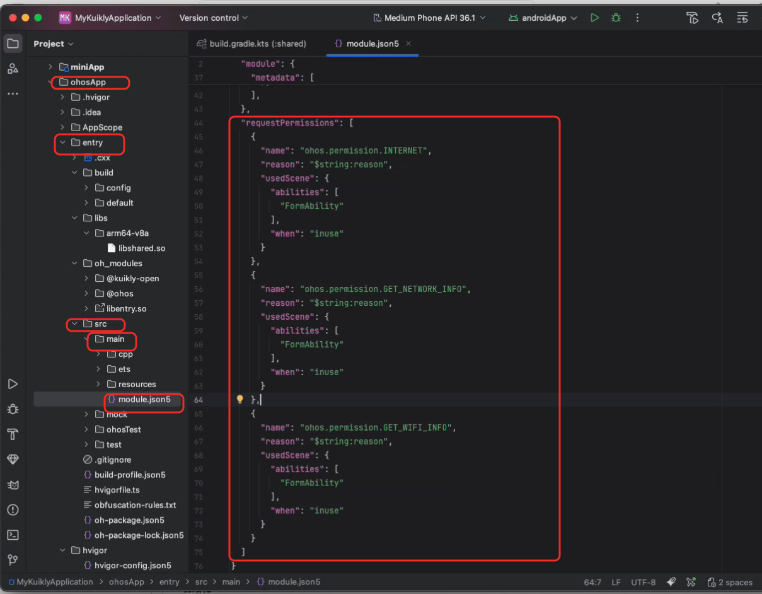Open the Debug tool window bug icon in sidebar
This screenshot has width=762, height=594.
click(x=13, y=409)
